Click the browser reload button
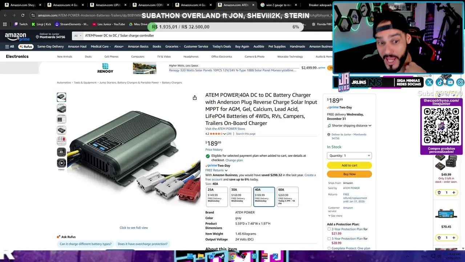This screenshot has width=465, height=262. pyautogui.click(x=23, y=15)
